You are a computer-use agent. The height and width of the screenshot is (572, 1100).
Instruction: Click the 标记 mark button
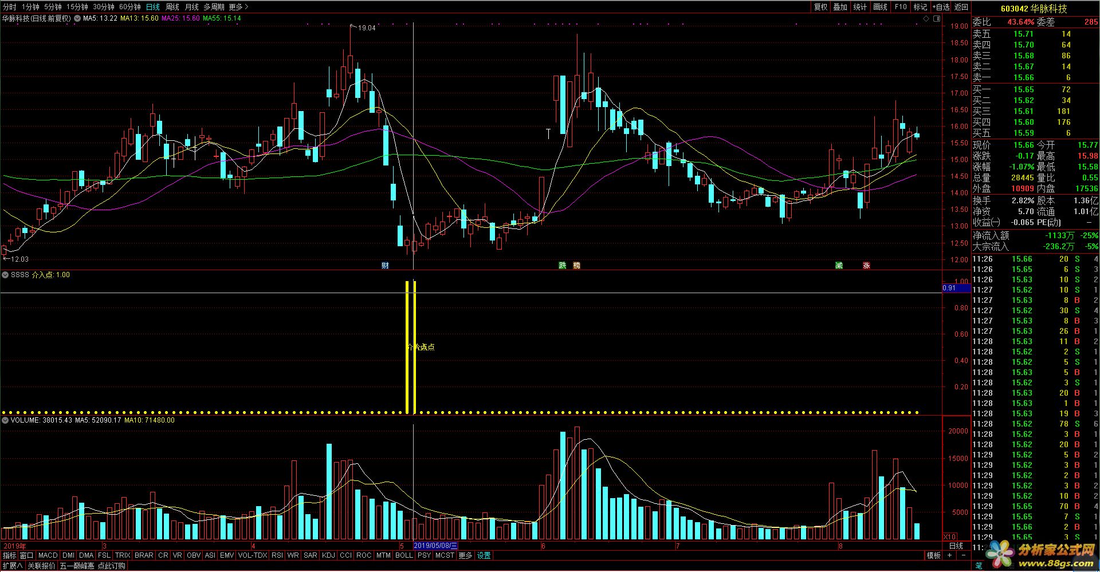coord(920,7)
